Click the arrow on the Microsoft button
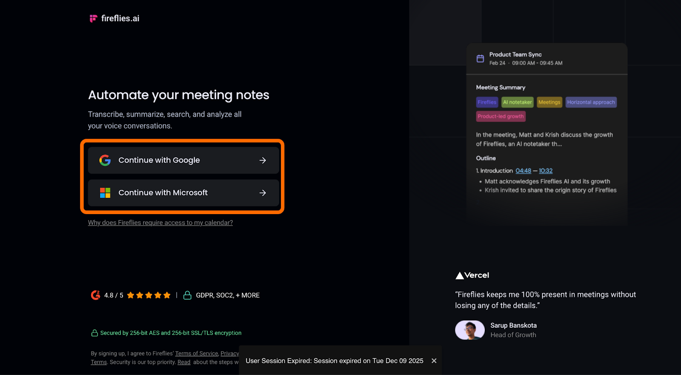681x375 pixels. point(263,193)
